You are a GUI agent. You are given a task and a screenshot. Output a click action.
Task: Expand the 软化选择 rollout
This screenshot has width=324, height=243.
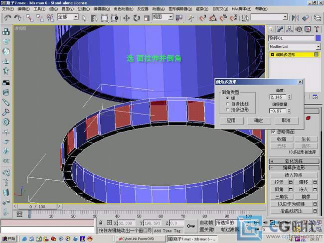pos(294,161)
